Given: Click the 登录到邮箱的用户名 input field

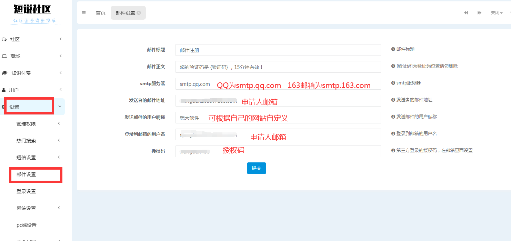Looking at the screenshot, I should (278, 134).
